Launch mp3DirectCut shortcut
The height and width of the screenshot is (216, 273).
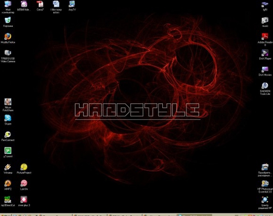[8, 202]
